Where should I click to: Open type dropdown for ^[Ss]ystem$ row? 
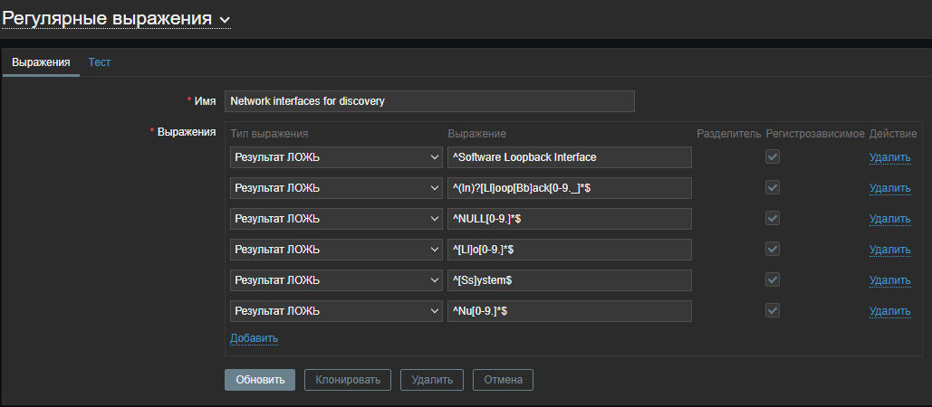(336, 280)
